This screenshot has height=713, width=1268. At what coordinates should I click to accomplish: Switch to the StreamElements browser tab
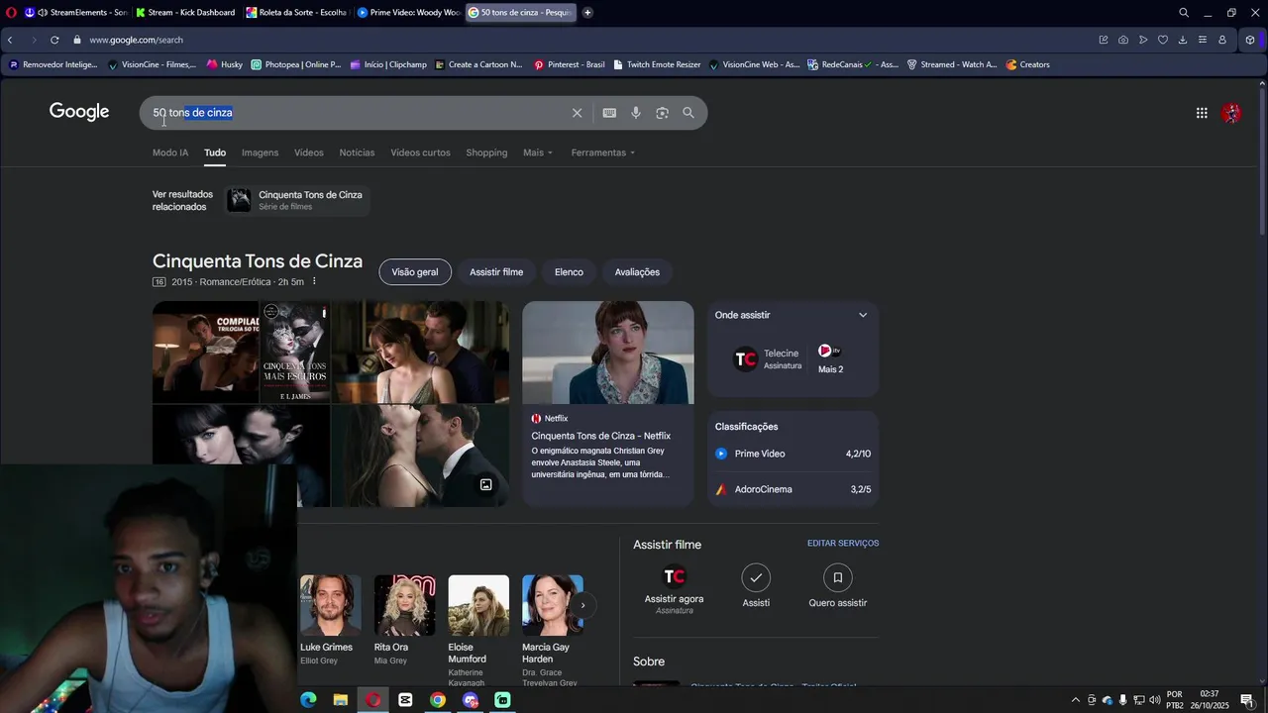point(77,12)
